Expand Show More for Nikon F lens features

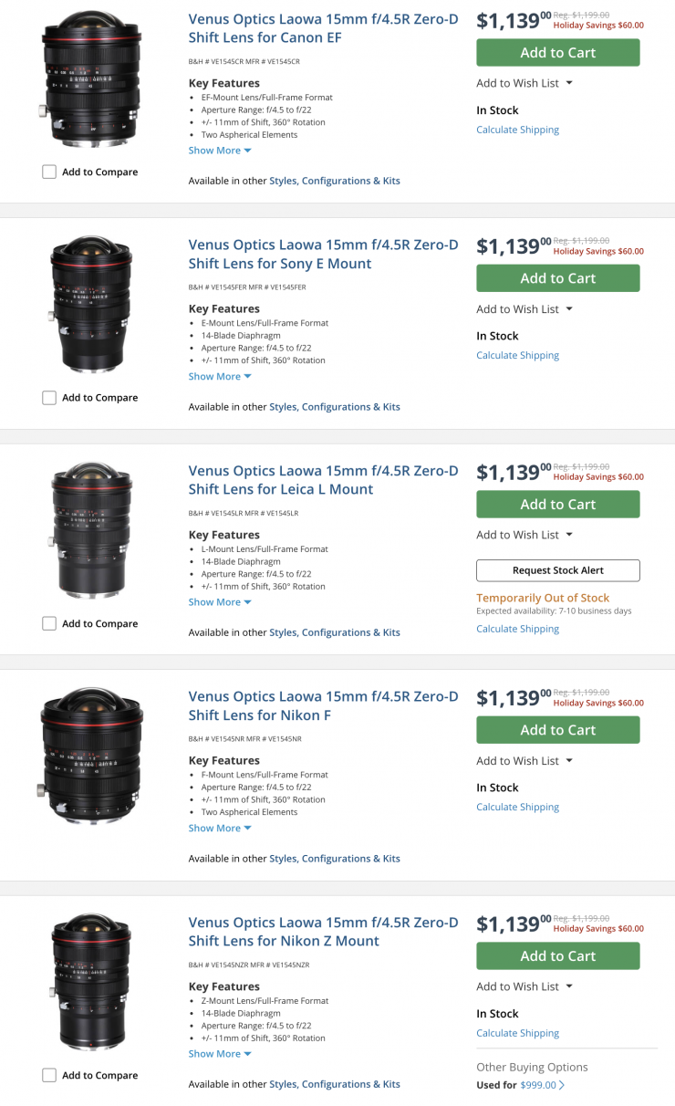[219, 828]
